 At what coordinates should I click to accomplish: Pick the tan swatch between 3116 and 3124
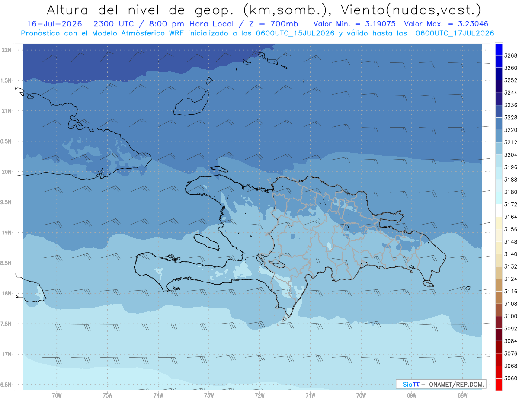499,285
